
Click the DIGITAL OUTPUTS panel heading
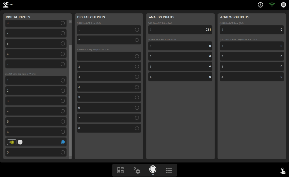click(x=91, y=17)
